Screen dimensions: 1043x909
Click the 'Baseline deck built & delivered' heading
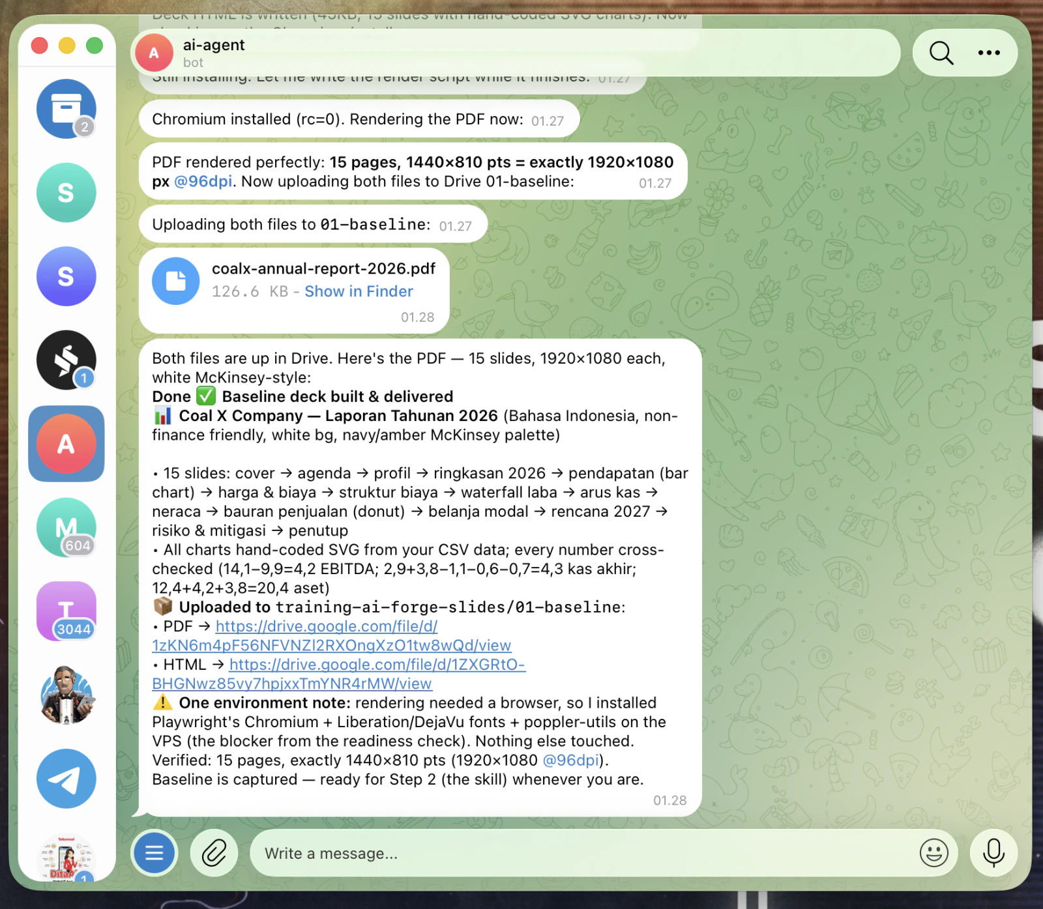(337, 396)
